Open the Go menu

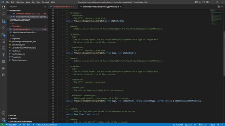tap(33, 2)
